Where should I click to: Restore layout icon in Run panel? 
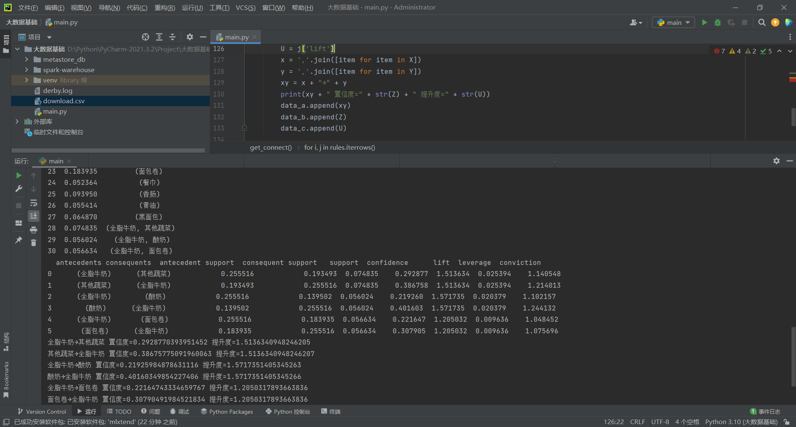tap(19, 223)
